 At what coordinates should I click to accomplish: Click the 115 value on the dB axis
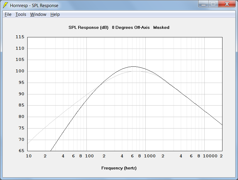point(20,37)
